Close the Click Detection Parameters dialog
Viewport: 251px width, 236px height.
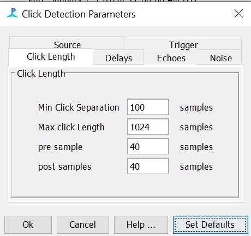tap(238, 14)
